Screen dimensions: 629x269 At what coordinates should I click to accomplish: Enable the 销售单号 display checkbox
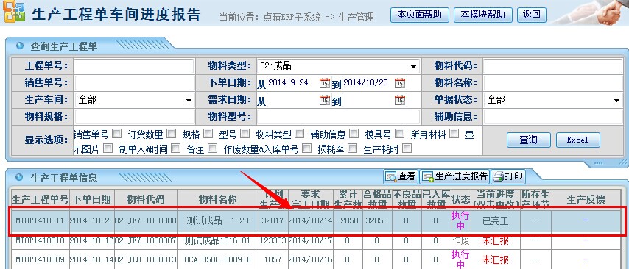(116, 133)
